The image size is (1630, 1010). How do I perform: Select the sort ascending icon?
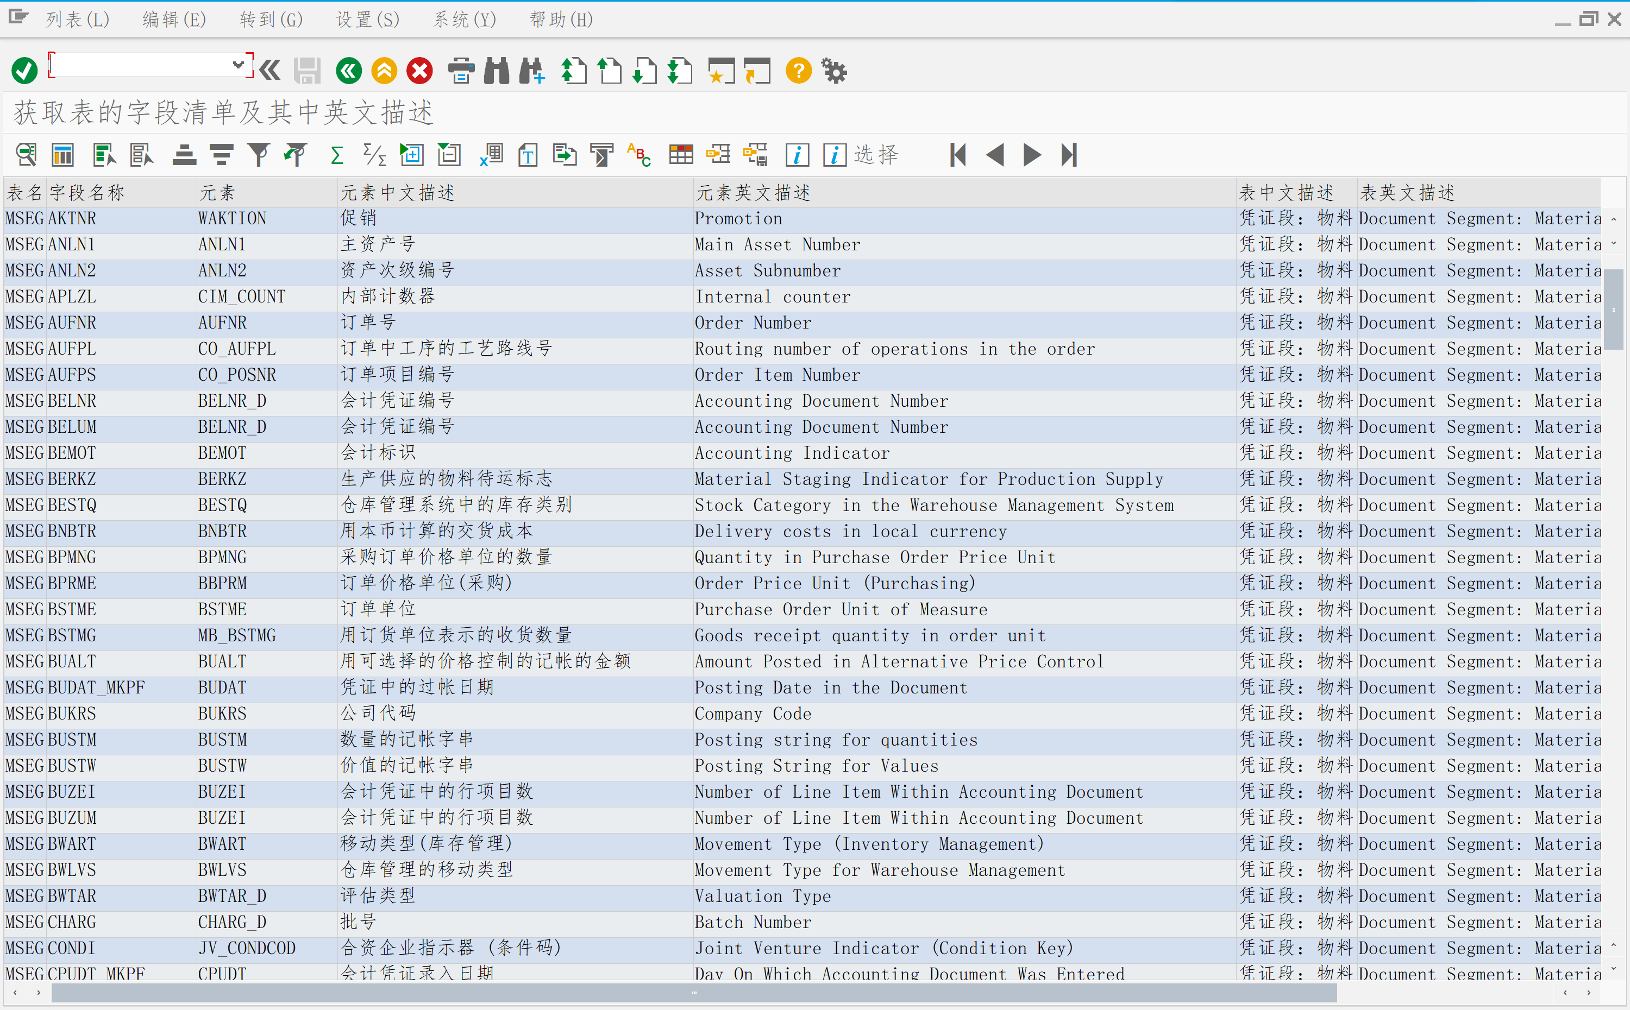pyautogui.click(x=184, y=154)
